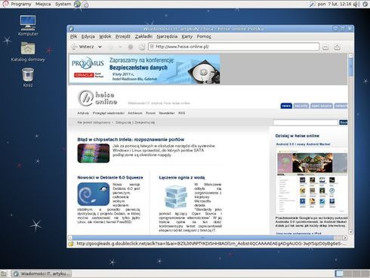370x278 pixels.
Task: Click the Artykuły navigation link
Action: (83, 113)
